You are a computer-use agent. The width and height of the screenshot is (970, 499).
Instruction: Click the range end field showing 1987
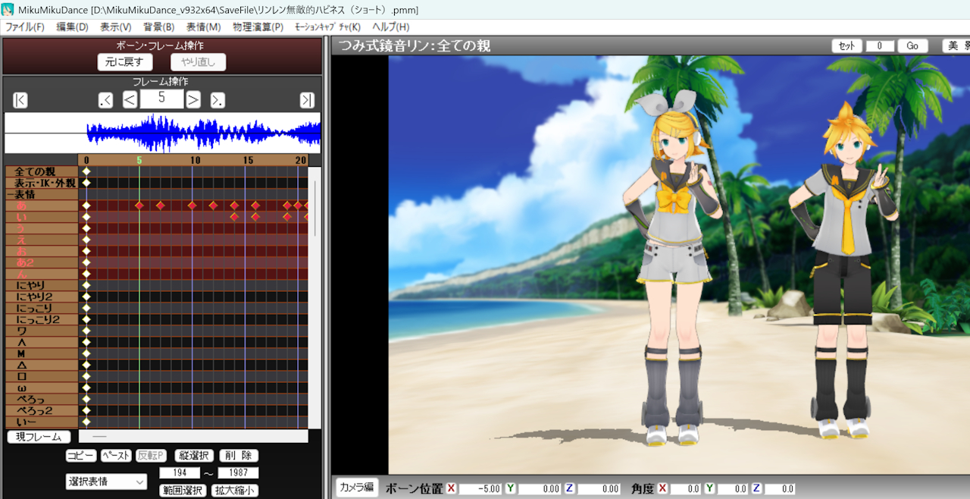coord(238,473)
